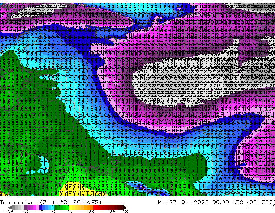The width and height of the screenshot is (275, 213).
Task: Click the dark maroon arrow end of scale
Action: point(125,207)
